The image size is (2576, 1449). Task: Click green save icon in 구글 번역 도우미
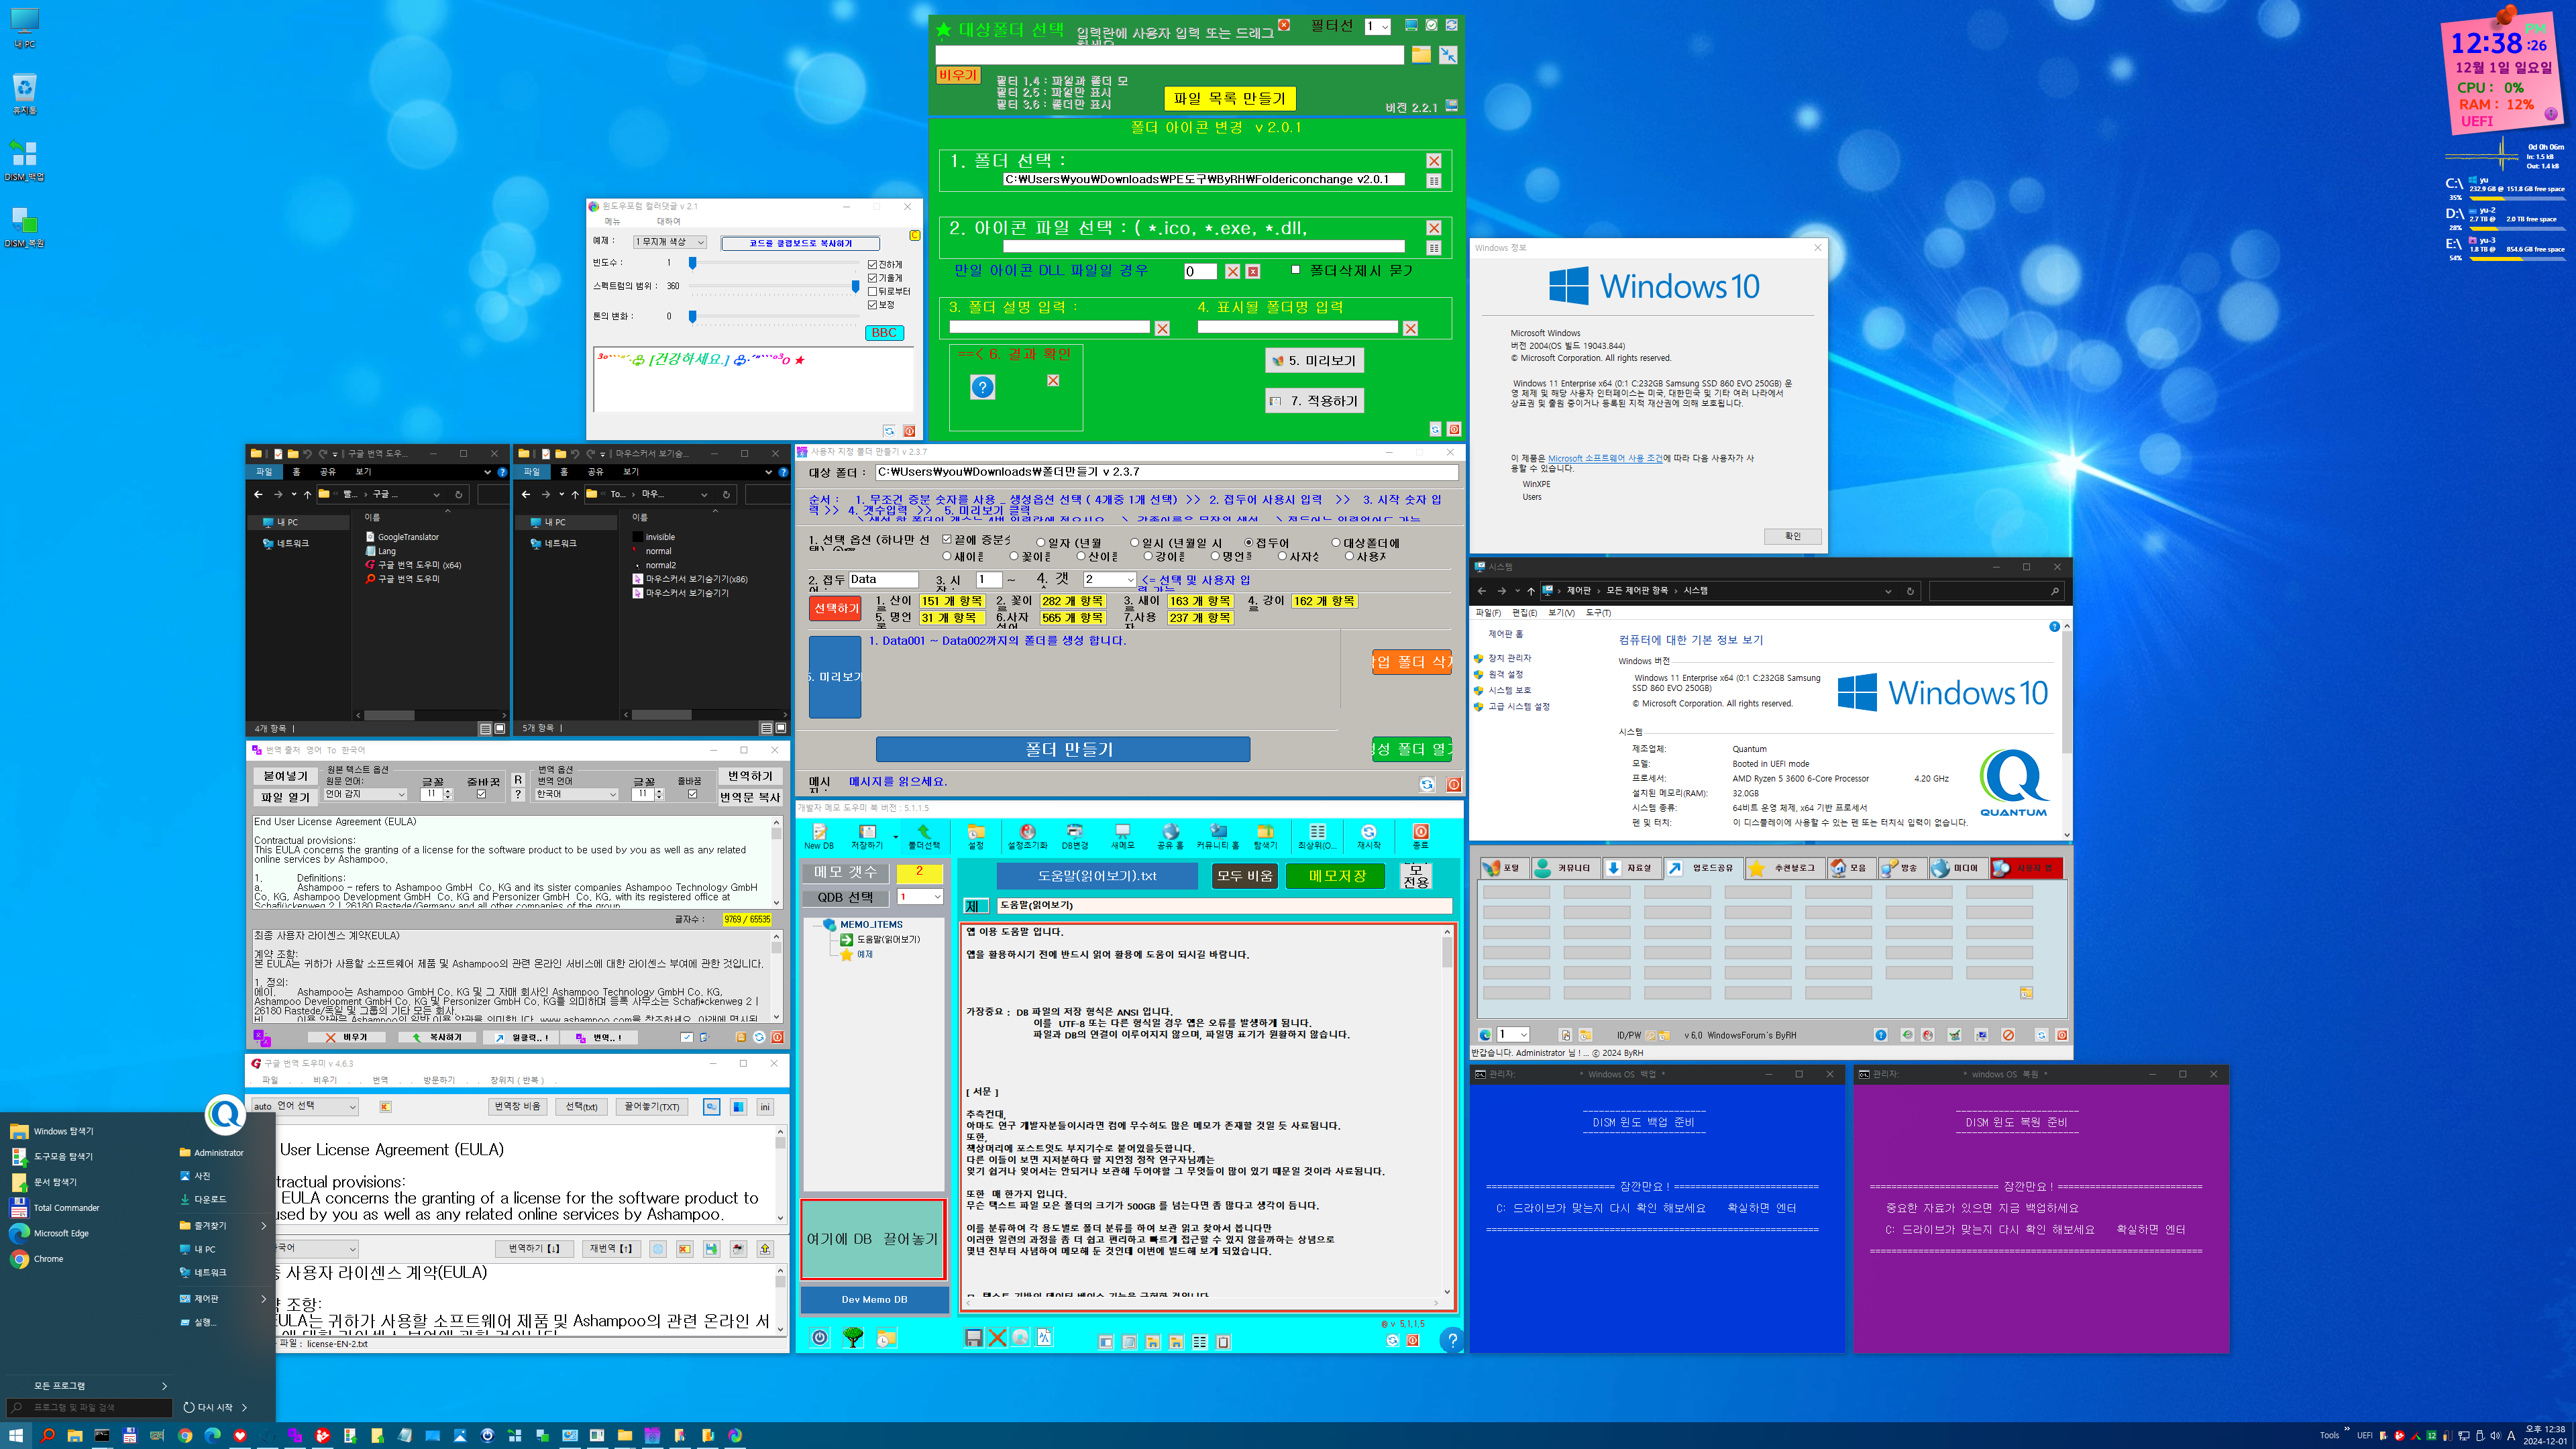click(711, 1249)
